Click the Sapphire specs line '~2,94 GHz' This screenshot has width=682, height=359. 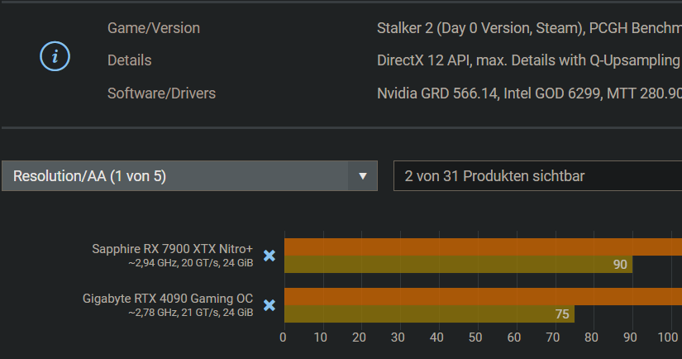click(190, 263)
